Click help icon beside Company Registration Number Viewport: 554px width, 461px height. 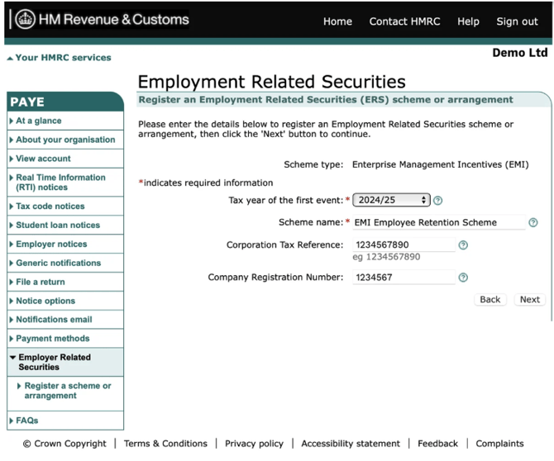click(463, 278)
